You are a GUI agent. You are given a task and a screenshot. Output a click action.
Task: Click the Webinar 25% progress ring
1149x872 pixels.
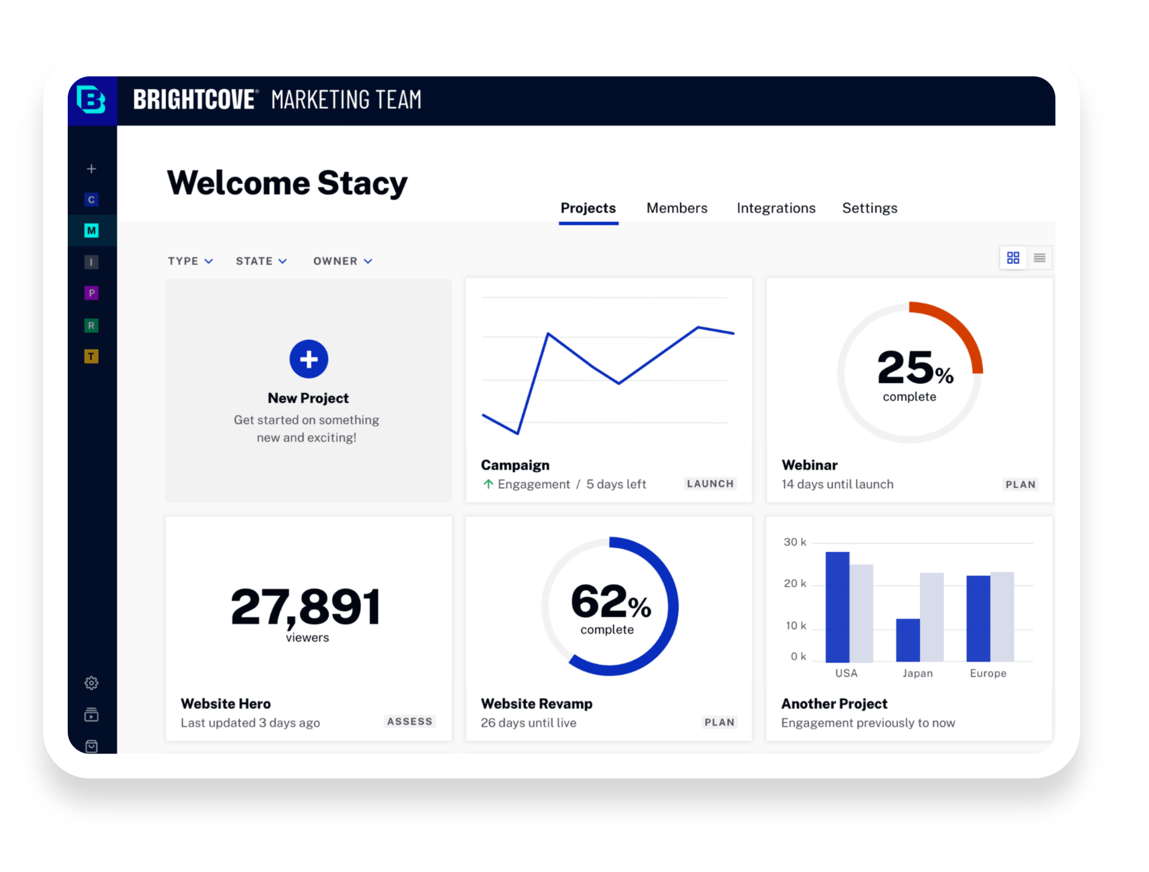point(909,373)
